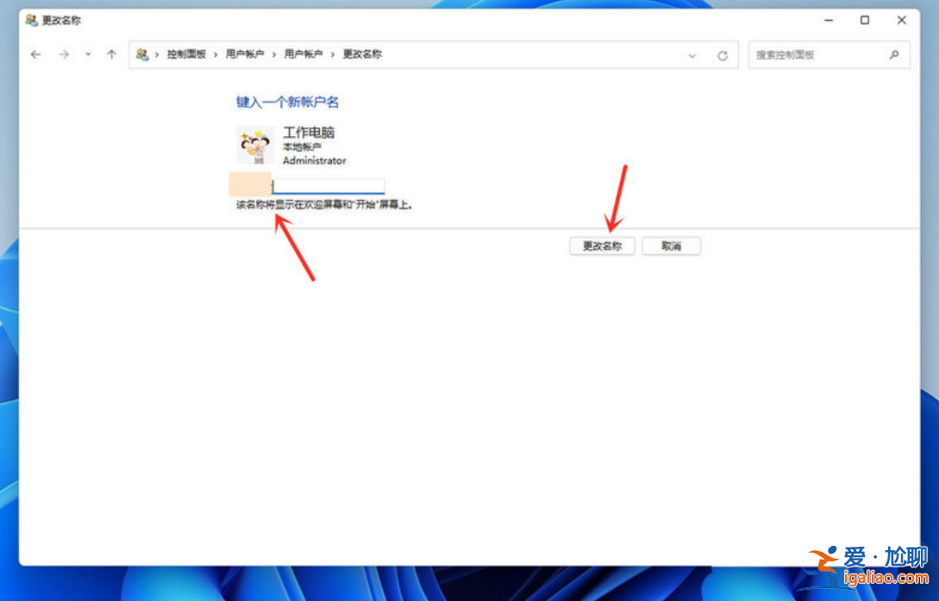
Task: Click the forward navigation arrow
Action: click(64, 54)
